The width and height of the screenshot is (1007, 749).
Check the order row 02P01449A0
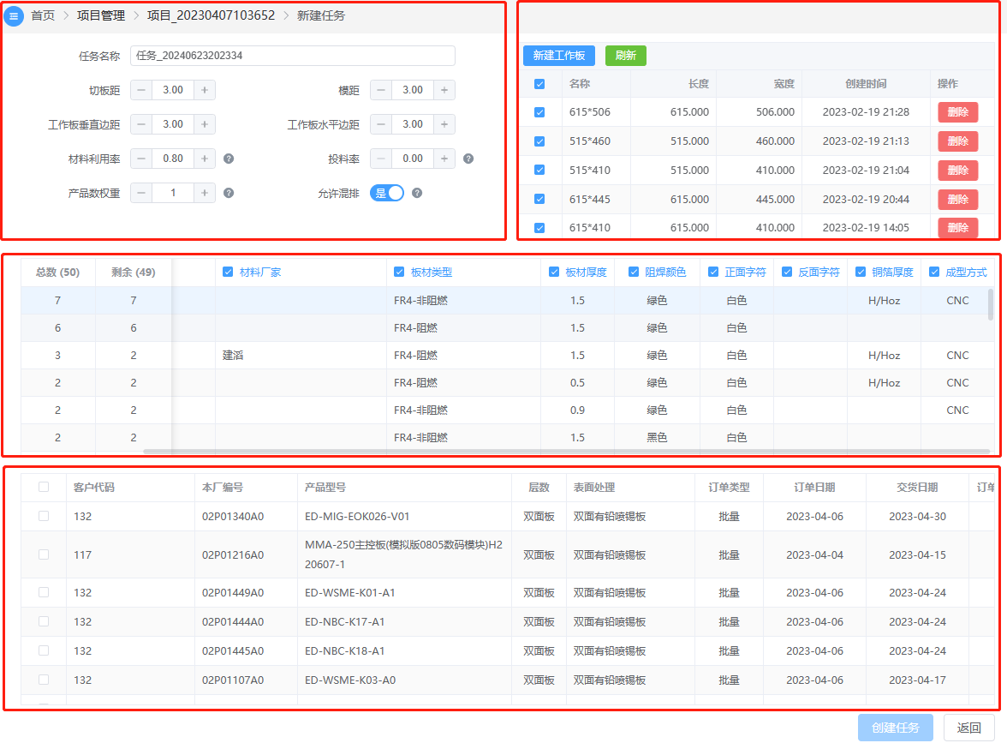[44, 593]
